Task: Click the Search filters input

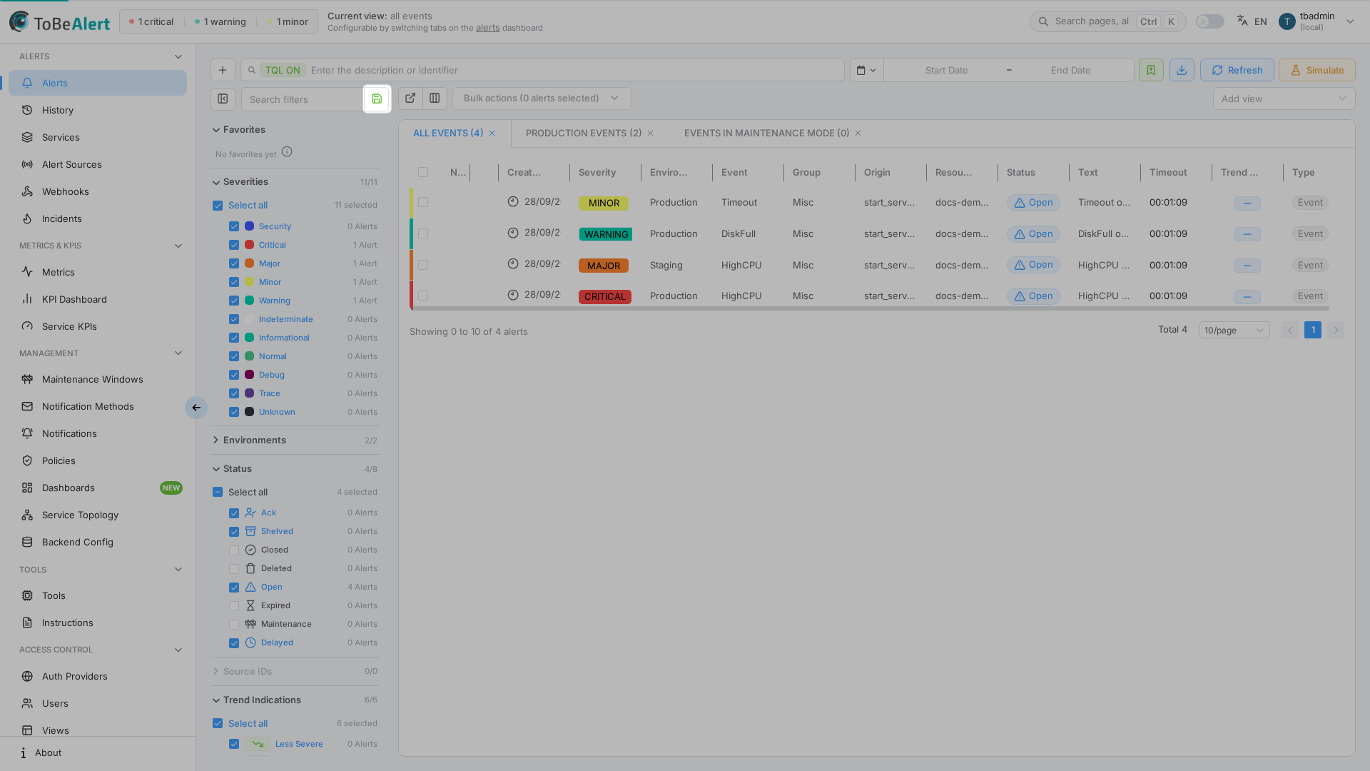Action: tap(303, 99)
